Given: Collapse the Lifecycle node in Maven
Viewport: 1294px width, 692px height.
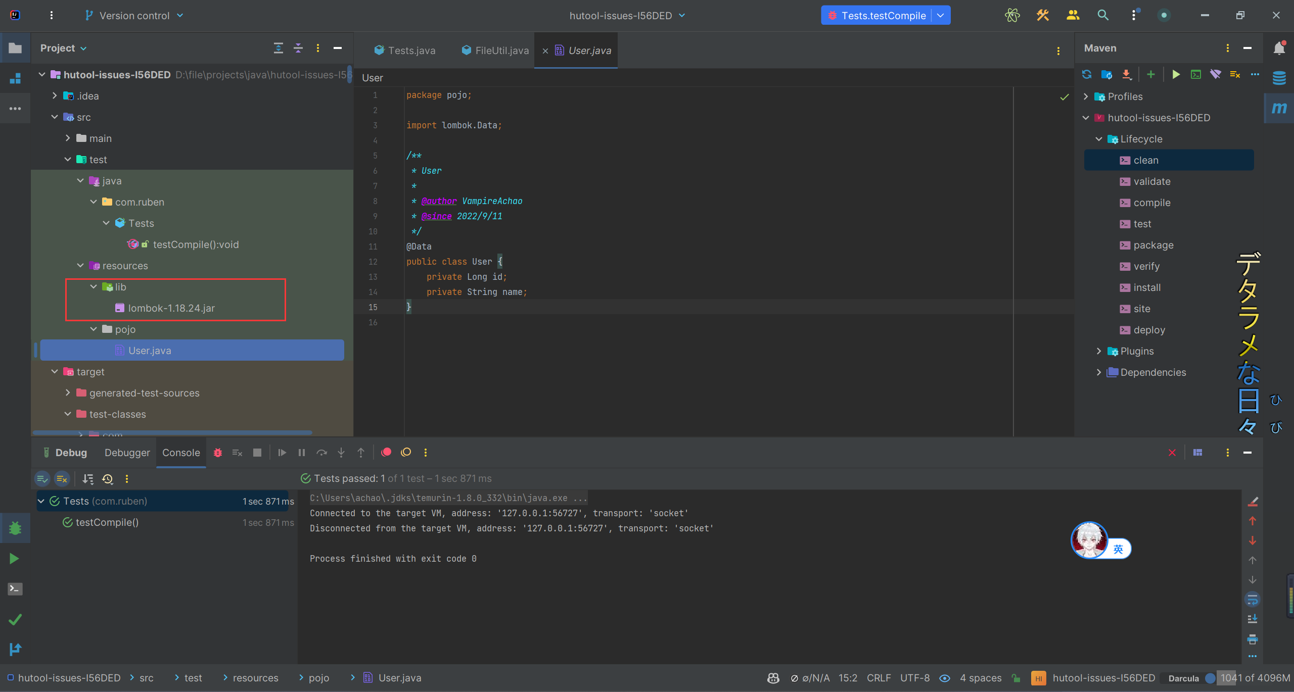Looking at the screenshot, I should click(1099, 139).
